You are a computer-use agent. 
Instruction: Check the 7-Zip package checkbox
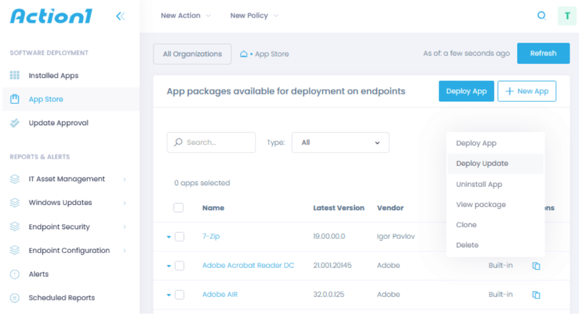point(179,236)
